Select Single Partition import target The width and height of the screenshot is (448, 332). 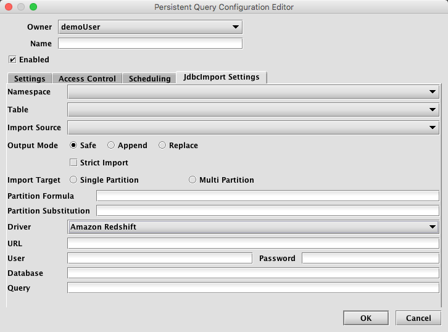coord(73,180)
